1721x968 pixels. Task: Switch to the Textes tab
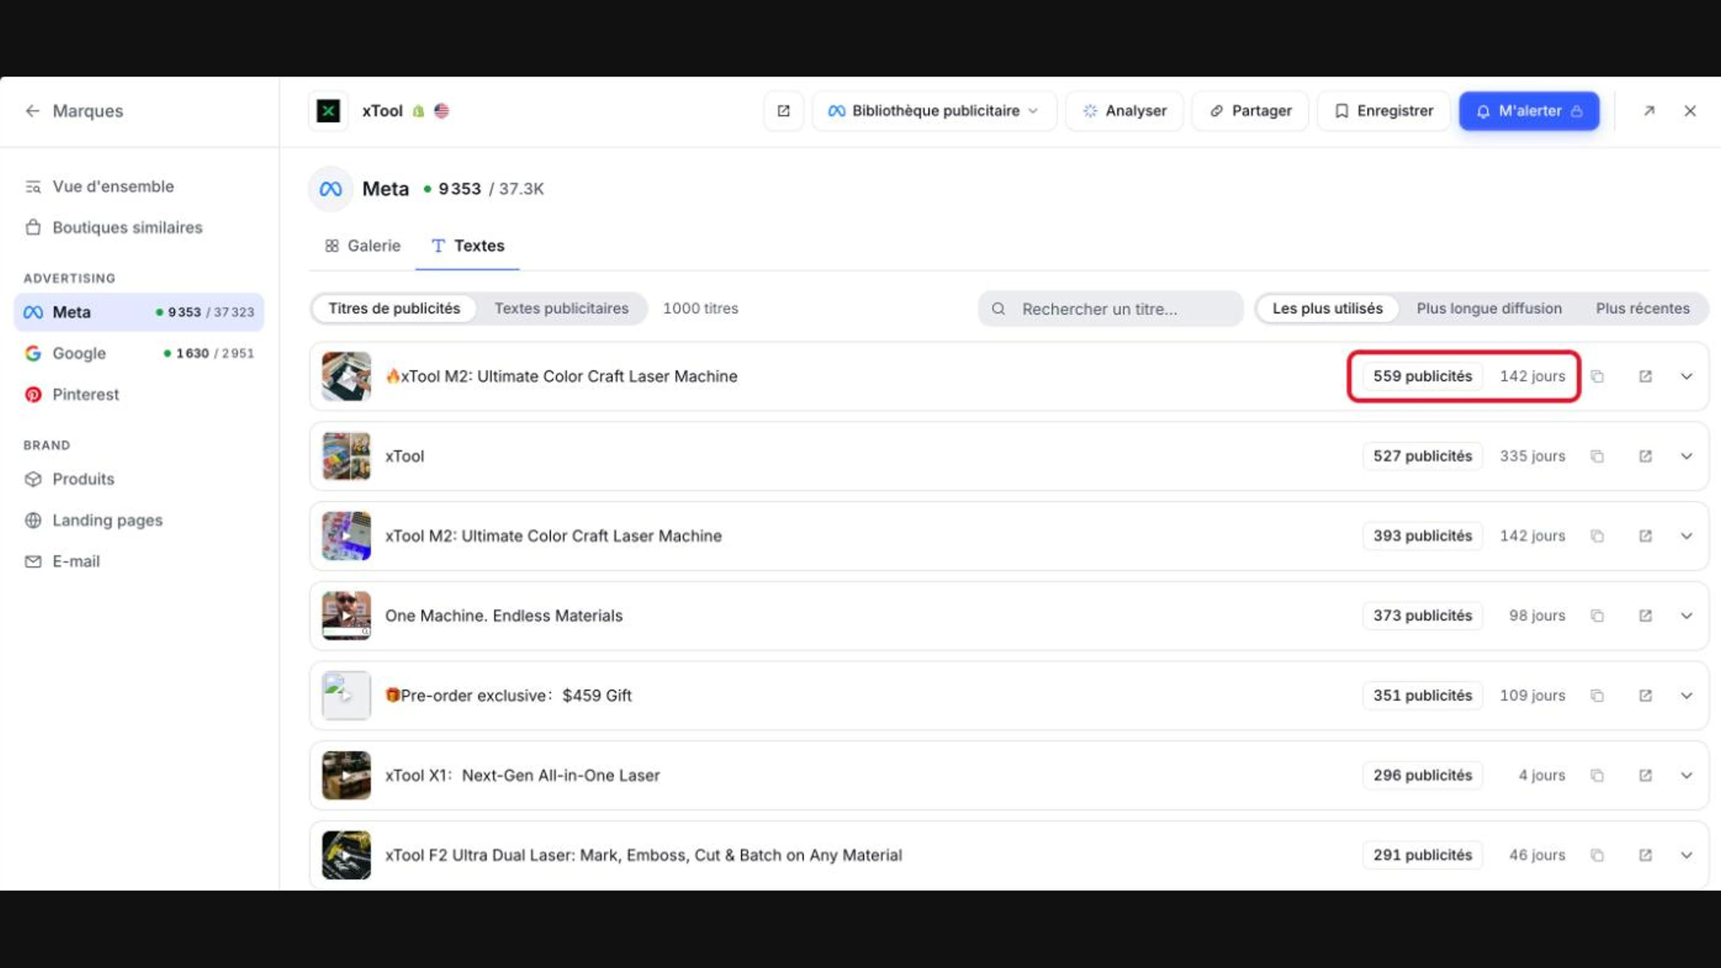pos(468,246)
